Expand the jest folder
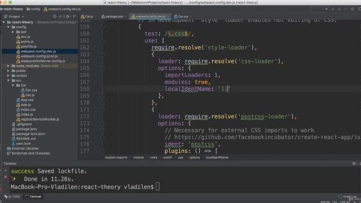Image resolution: width=361 pixels, height=203 pixels. pyautogui.click(x=13, y=32)
